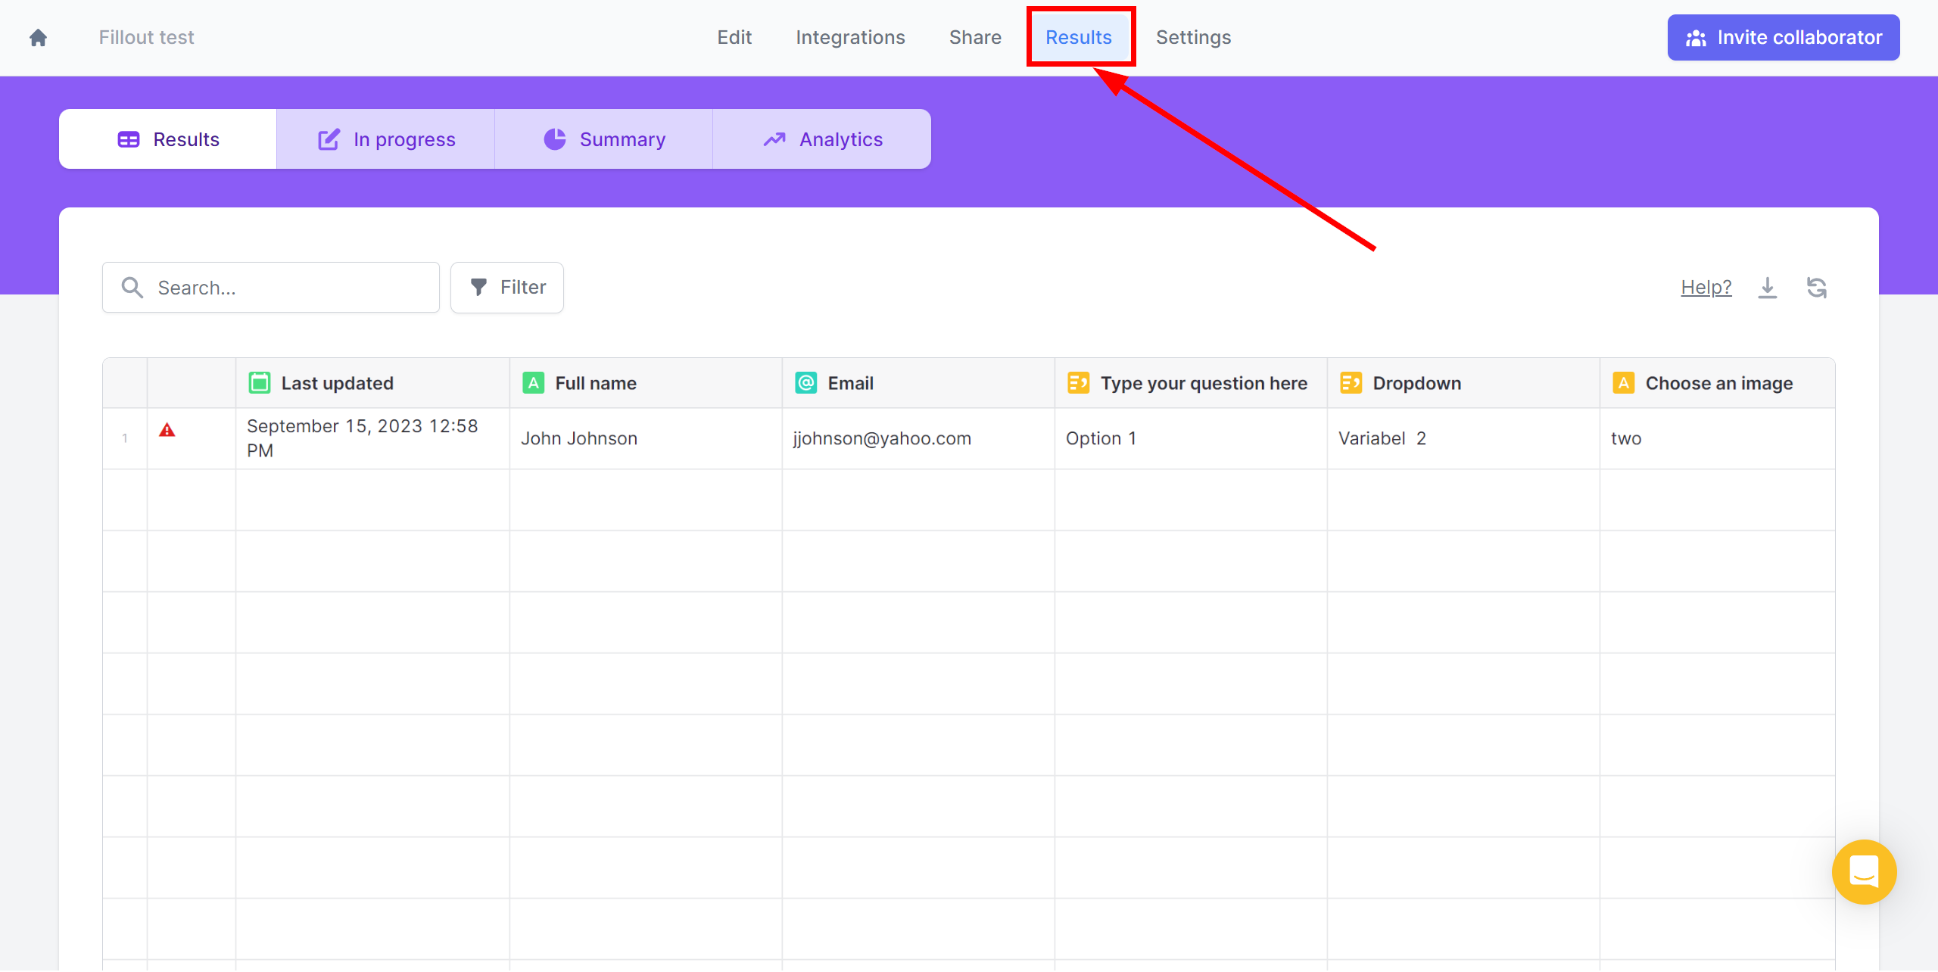Click the Full name column type icon
The image size is (1938, 972).
534,383
